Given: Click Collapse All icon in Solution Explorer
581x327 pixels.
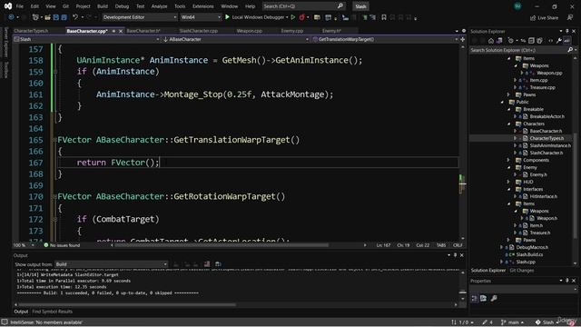Looking at the screenshot, I should point(531,41).
